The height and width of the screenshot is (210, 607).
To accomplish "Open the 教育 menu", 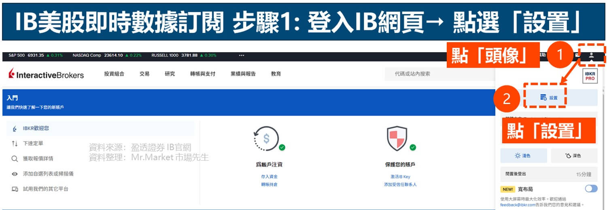I will tap(276, 74).
